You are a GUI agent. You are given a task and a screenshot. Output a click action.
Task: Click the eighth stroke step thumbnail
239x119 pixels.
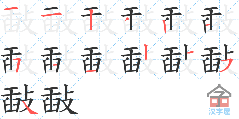[60, 59]
